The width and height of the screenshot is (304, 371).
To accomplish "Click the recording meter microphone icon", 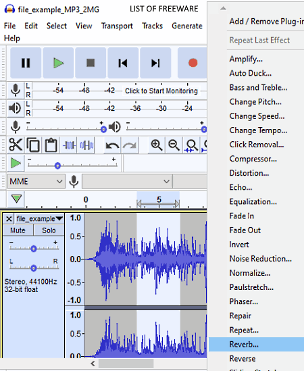I will click(16, 90).
